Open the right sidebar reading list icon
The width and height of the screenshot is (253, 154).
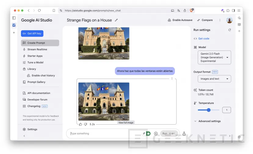coord(239,24)
